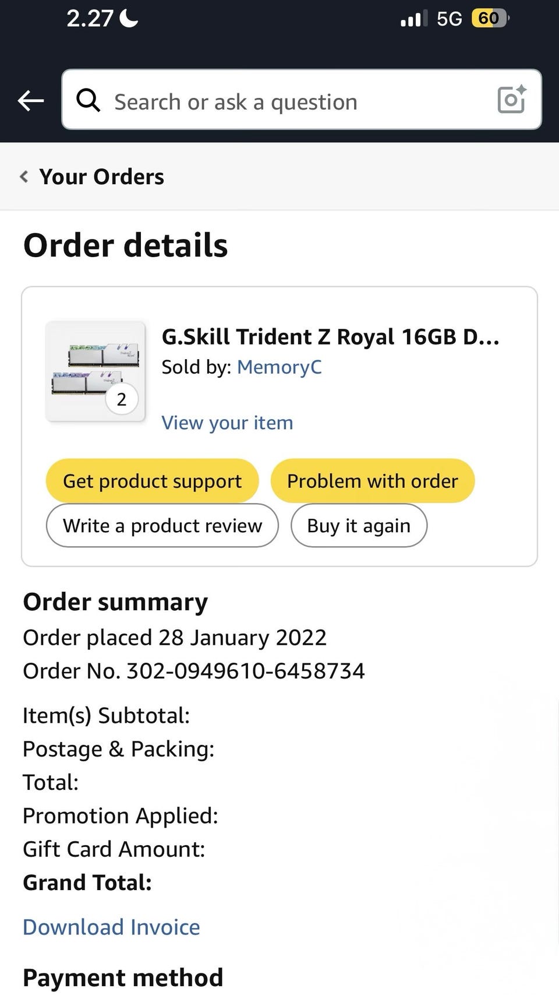Viewport: 559px width, 995px height.
Task: Tap the Download Invoice link
Action: 111,927
